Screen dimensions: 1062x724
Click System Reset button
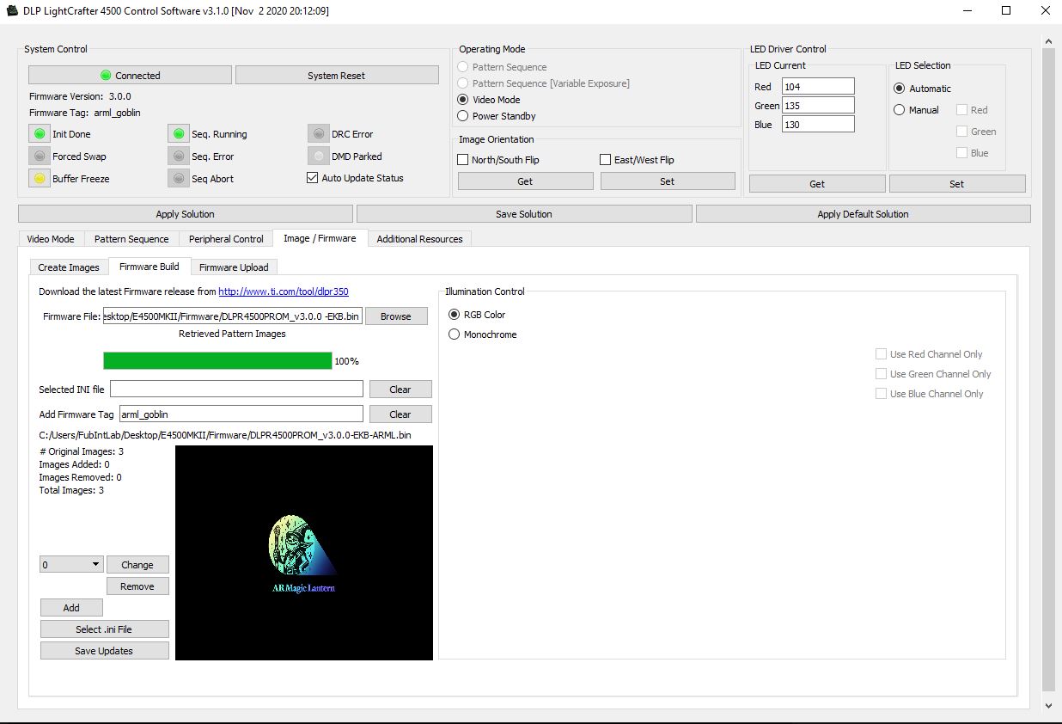(x=337, y=76)
